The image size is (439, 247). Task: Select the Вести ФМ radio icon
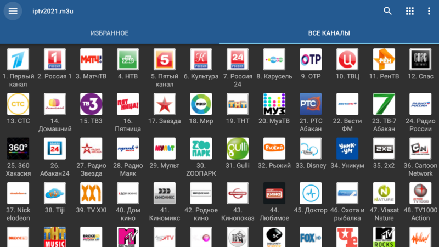point(347,104)
